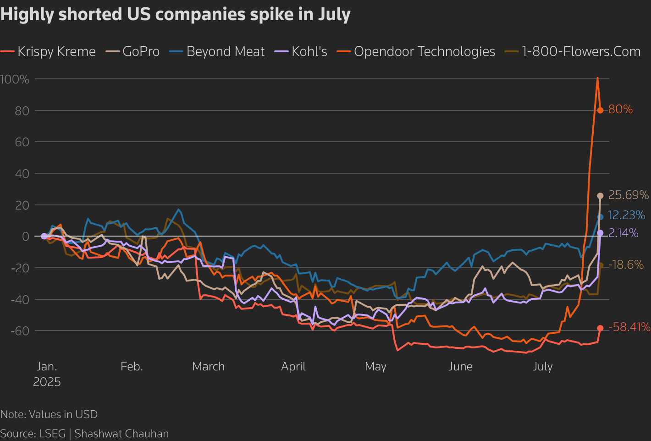This screenshot has height=441, width=651.
Task: Click the Kohl's legend label
Action: (x=309, y=51)
